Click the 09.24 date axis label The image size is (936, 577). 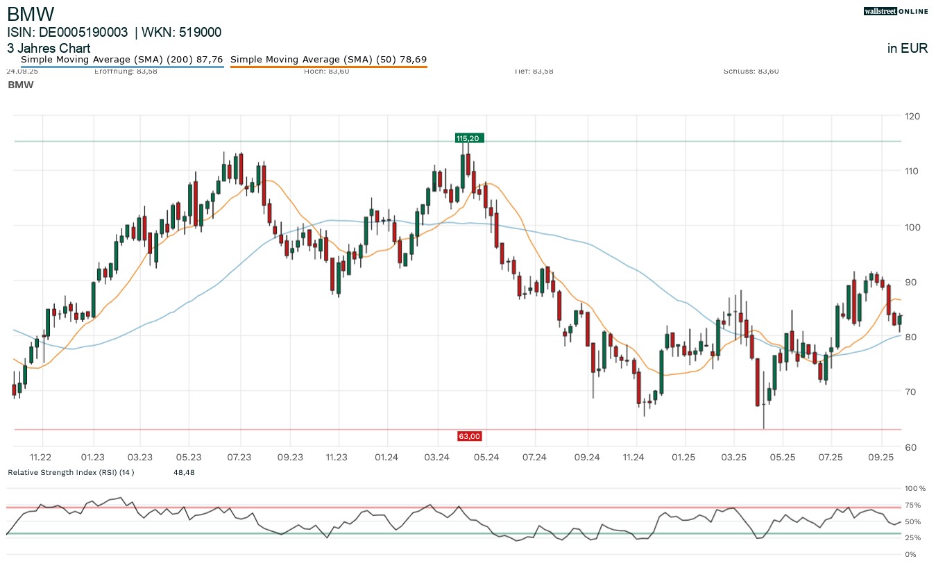(587, 457)
